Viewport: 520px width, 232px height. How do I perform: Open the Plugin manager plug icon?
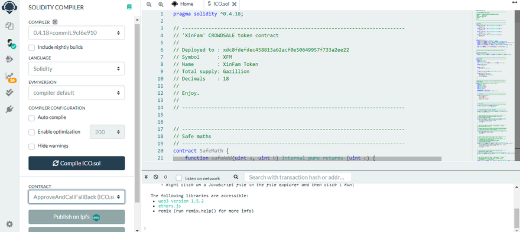pyautogui.click(x=9, y=110)
